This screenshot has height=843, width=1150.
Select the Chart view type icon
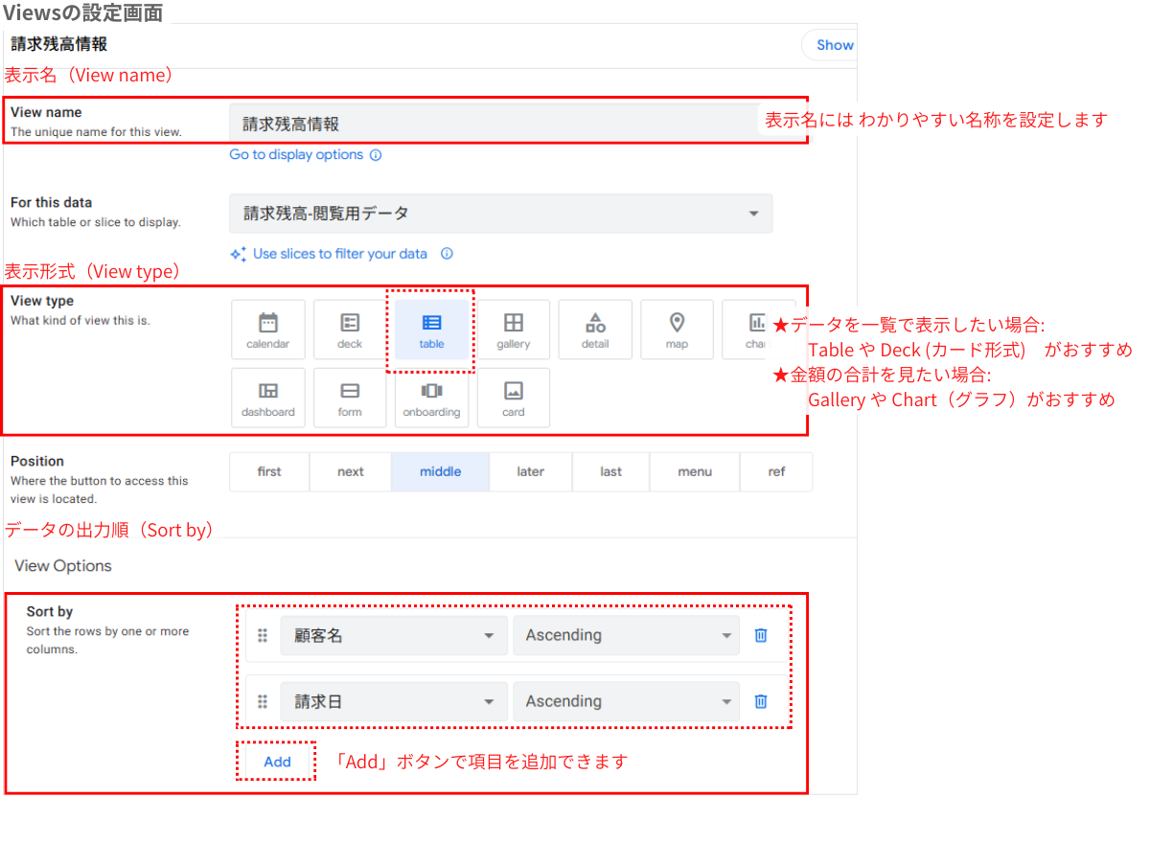757,330
